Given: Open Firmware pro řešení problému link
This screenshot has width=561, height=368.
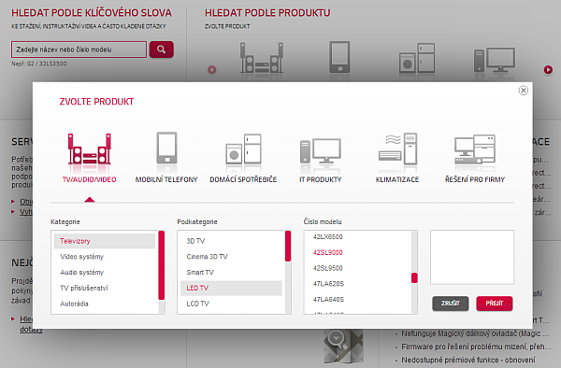Looking at the screenshot, I should click(476, 347).
